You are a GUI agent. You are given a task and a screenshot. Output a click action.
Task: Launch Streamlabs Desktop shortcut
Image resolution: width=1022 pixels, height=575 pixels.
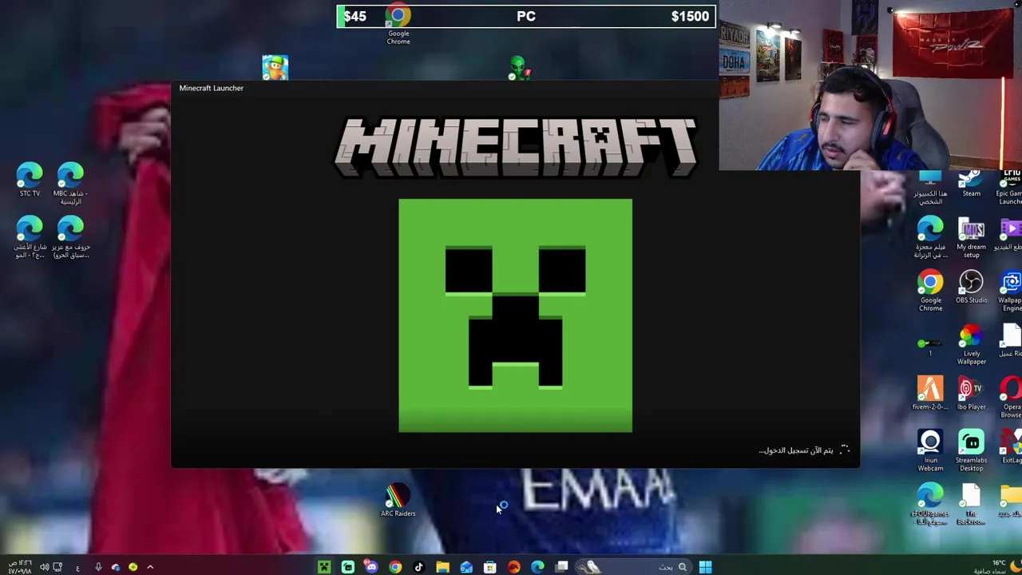click(971, 450)
